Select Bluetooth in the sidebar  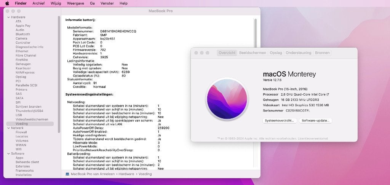(x=22, y=34)
